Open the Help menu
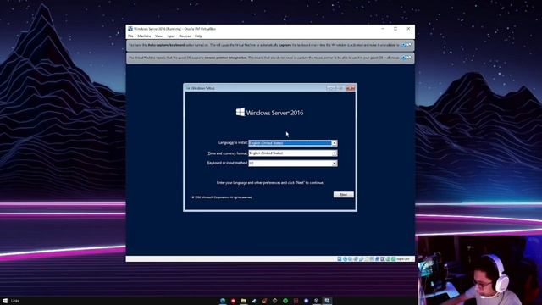Viewport: 542px width, 305px height. 198,36
